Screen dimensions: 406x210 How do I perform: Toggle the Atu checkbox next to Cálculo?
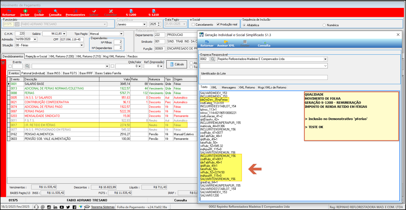(191, 63)
